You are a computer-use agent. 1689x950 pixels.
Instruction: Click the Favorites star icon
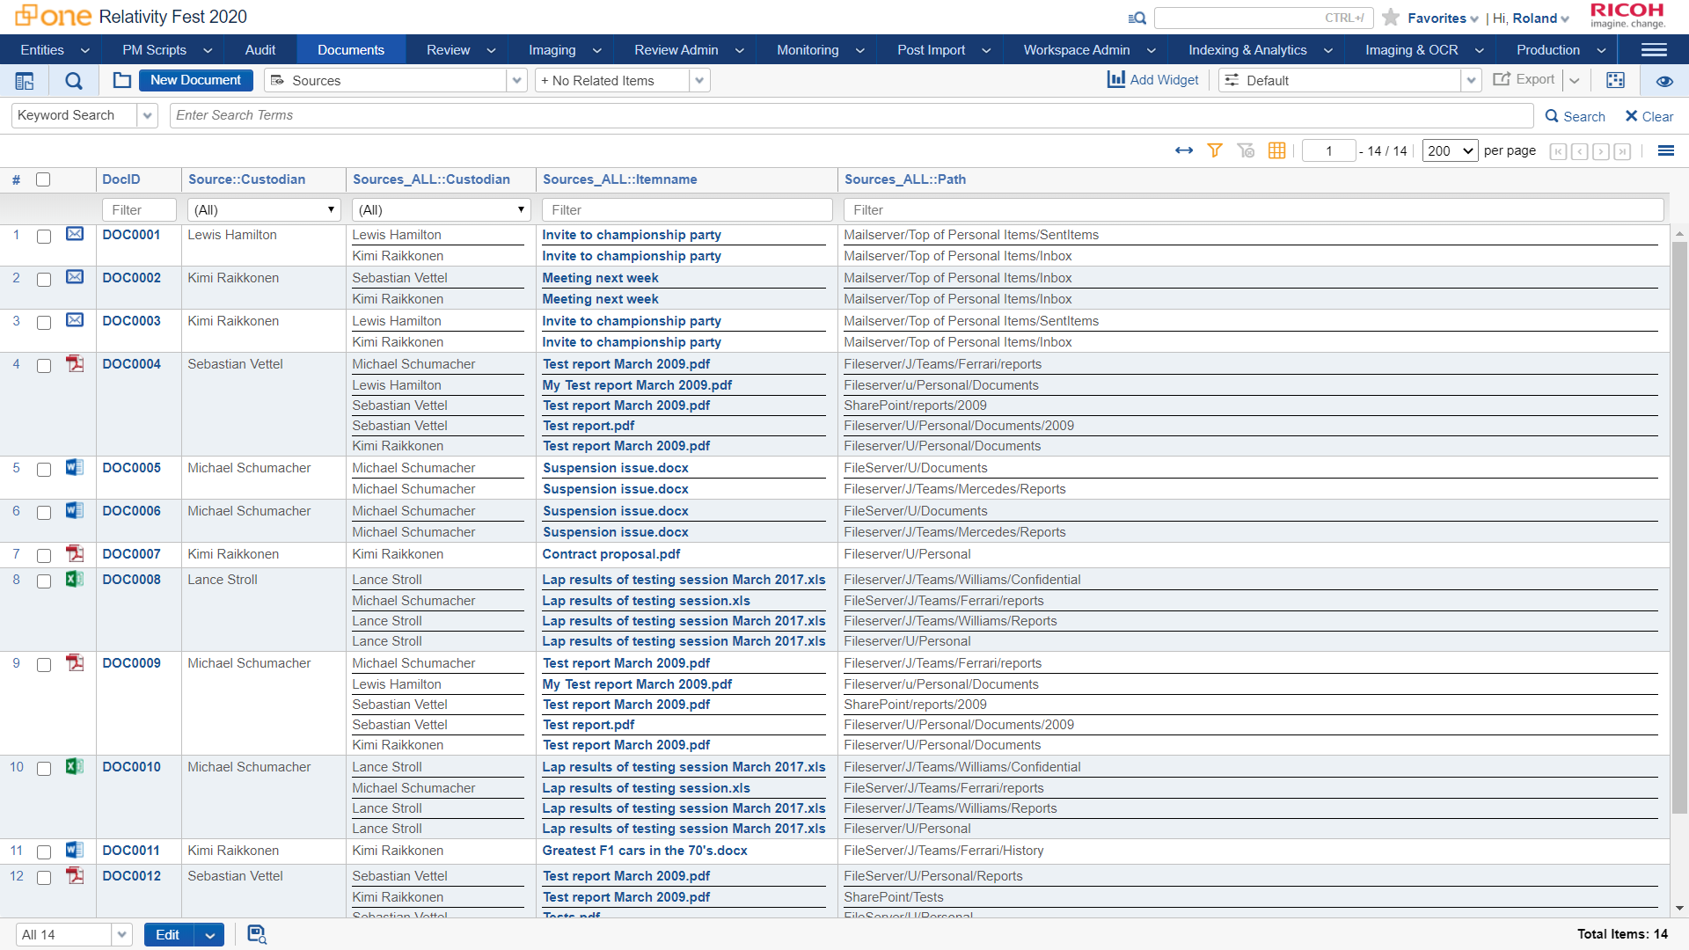(1391, 18)
